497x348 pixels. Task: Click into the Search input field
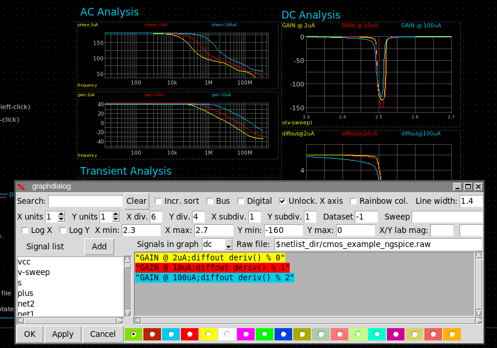85,201
